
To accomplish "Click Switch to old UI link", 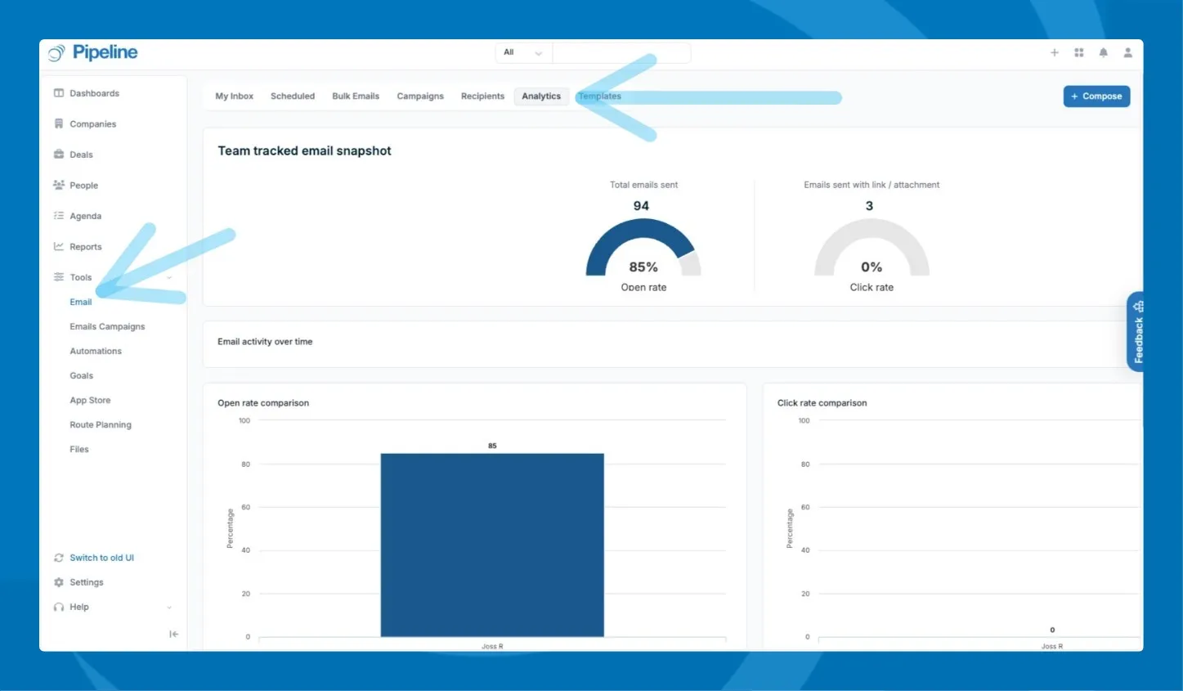I will pyautogui.click(x=101, y=558).
